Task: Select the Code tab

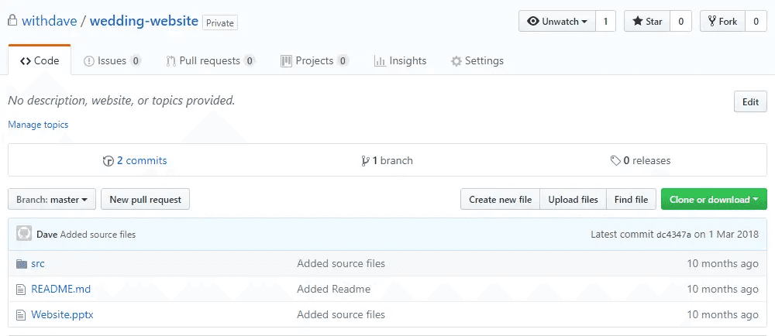Action: (40, 60)
